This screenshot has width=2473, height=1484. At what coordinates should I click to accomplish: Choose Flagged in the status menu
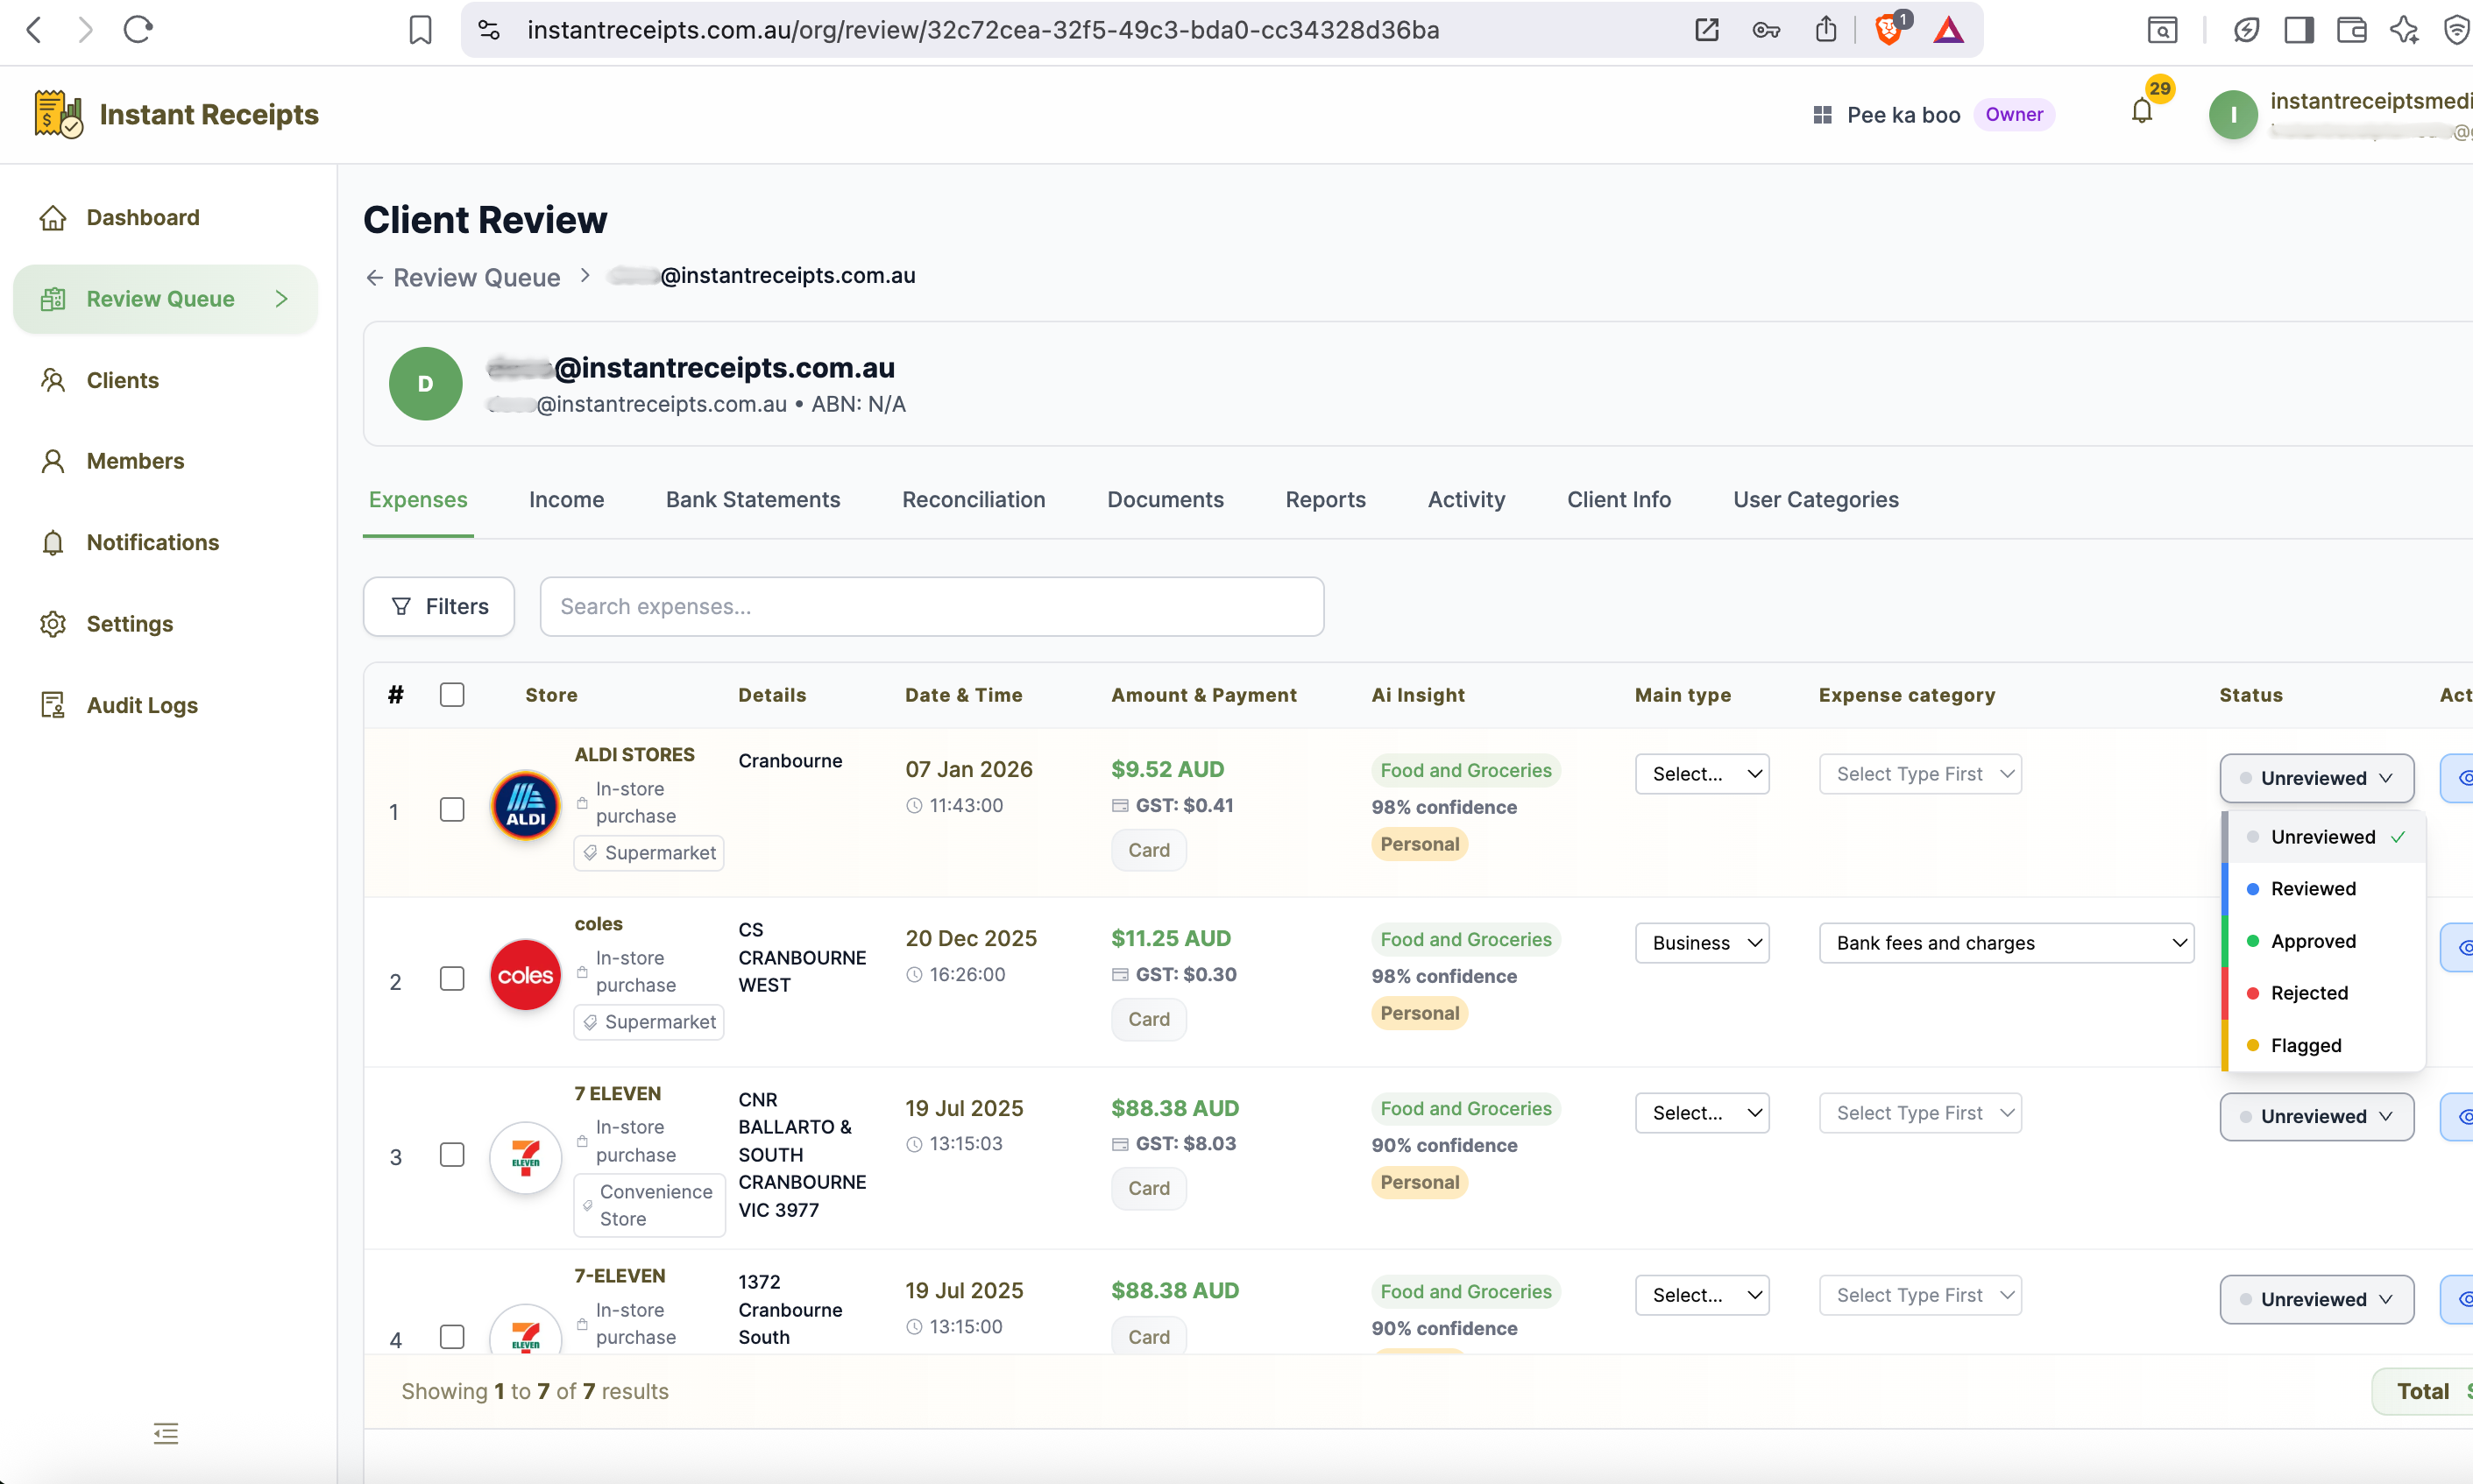[2325, 1045]
